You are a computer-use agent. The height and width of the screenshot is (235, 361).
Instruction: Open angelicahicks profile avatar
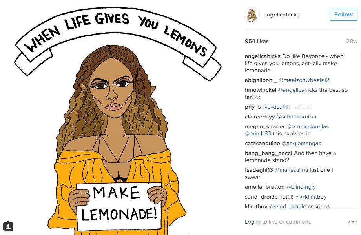(x=252, y=15)
